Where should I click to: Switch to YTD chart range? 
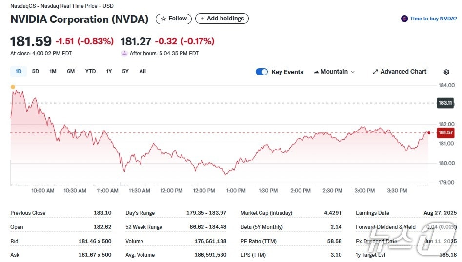click(x=90, y=72)
